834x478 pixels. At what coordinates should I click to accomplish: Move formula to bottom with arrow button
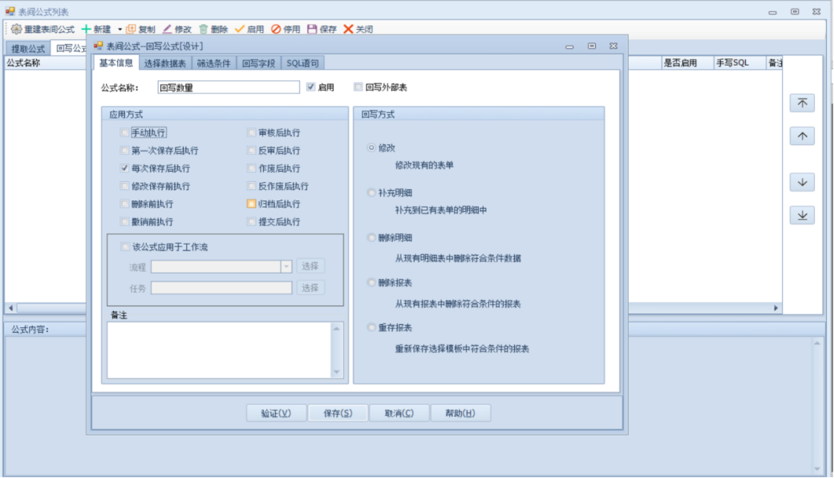click(x=802, y=215)
